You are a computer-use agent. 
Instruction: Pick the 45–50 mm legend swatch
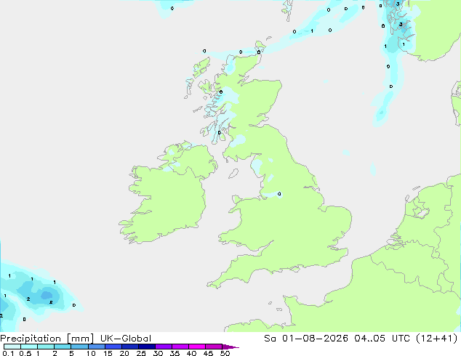point(214,347)
